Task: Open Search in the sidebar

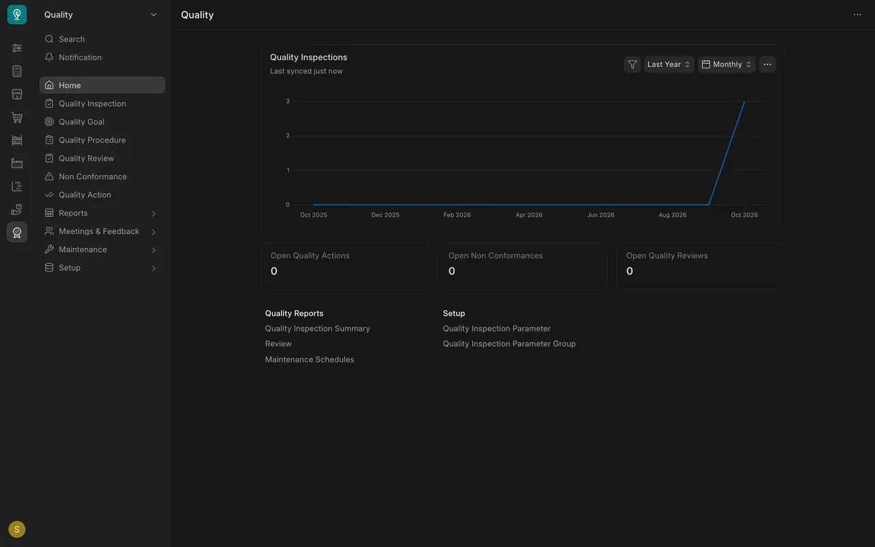Action: pos(103,39)
